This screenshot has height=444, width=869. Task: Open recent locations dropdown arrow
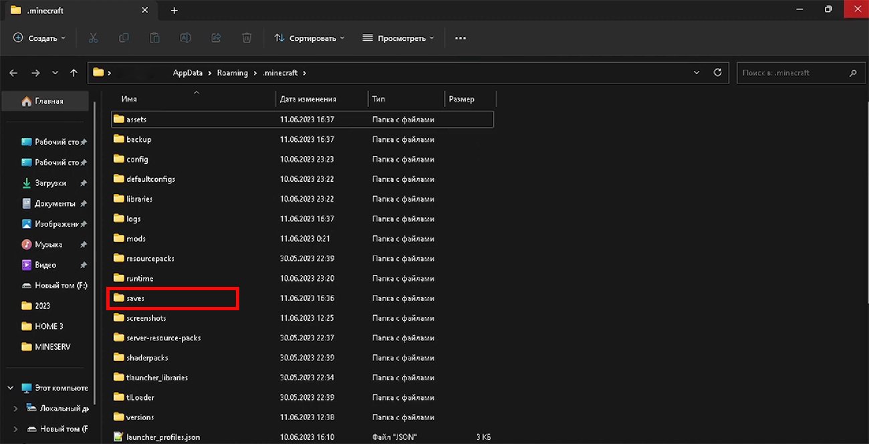tap(55, 72)
